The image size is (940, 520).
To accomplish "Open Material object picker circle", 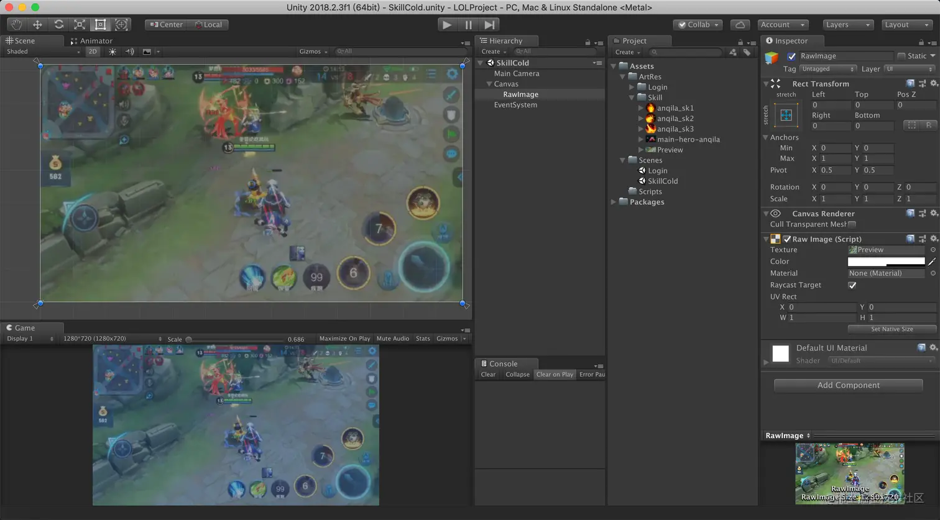I will tap(933, 273).
